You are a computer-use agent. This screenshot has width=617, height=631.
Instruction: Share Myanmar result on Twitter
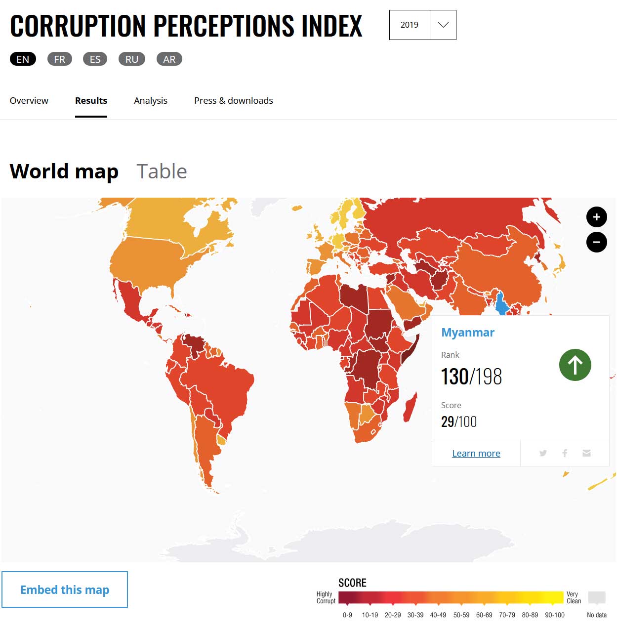[x=543, y=453]
